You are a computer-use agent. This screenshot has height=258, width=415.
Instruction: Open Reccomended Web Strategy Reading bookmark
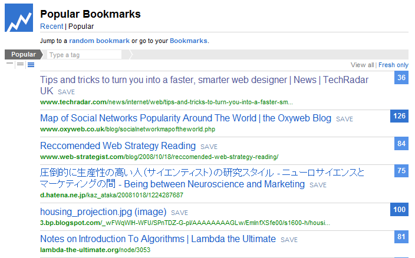(x=118, y=146)
